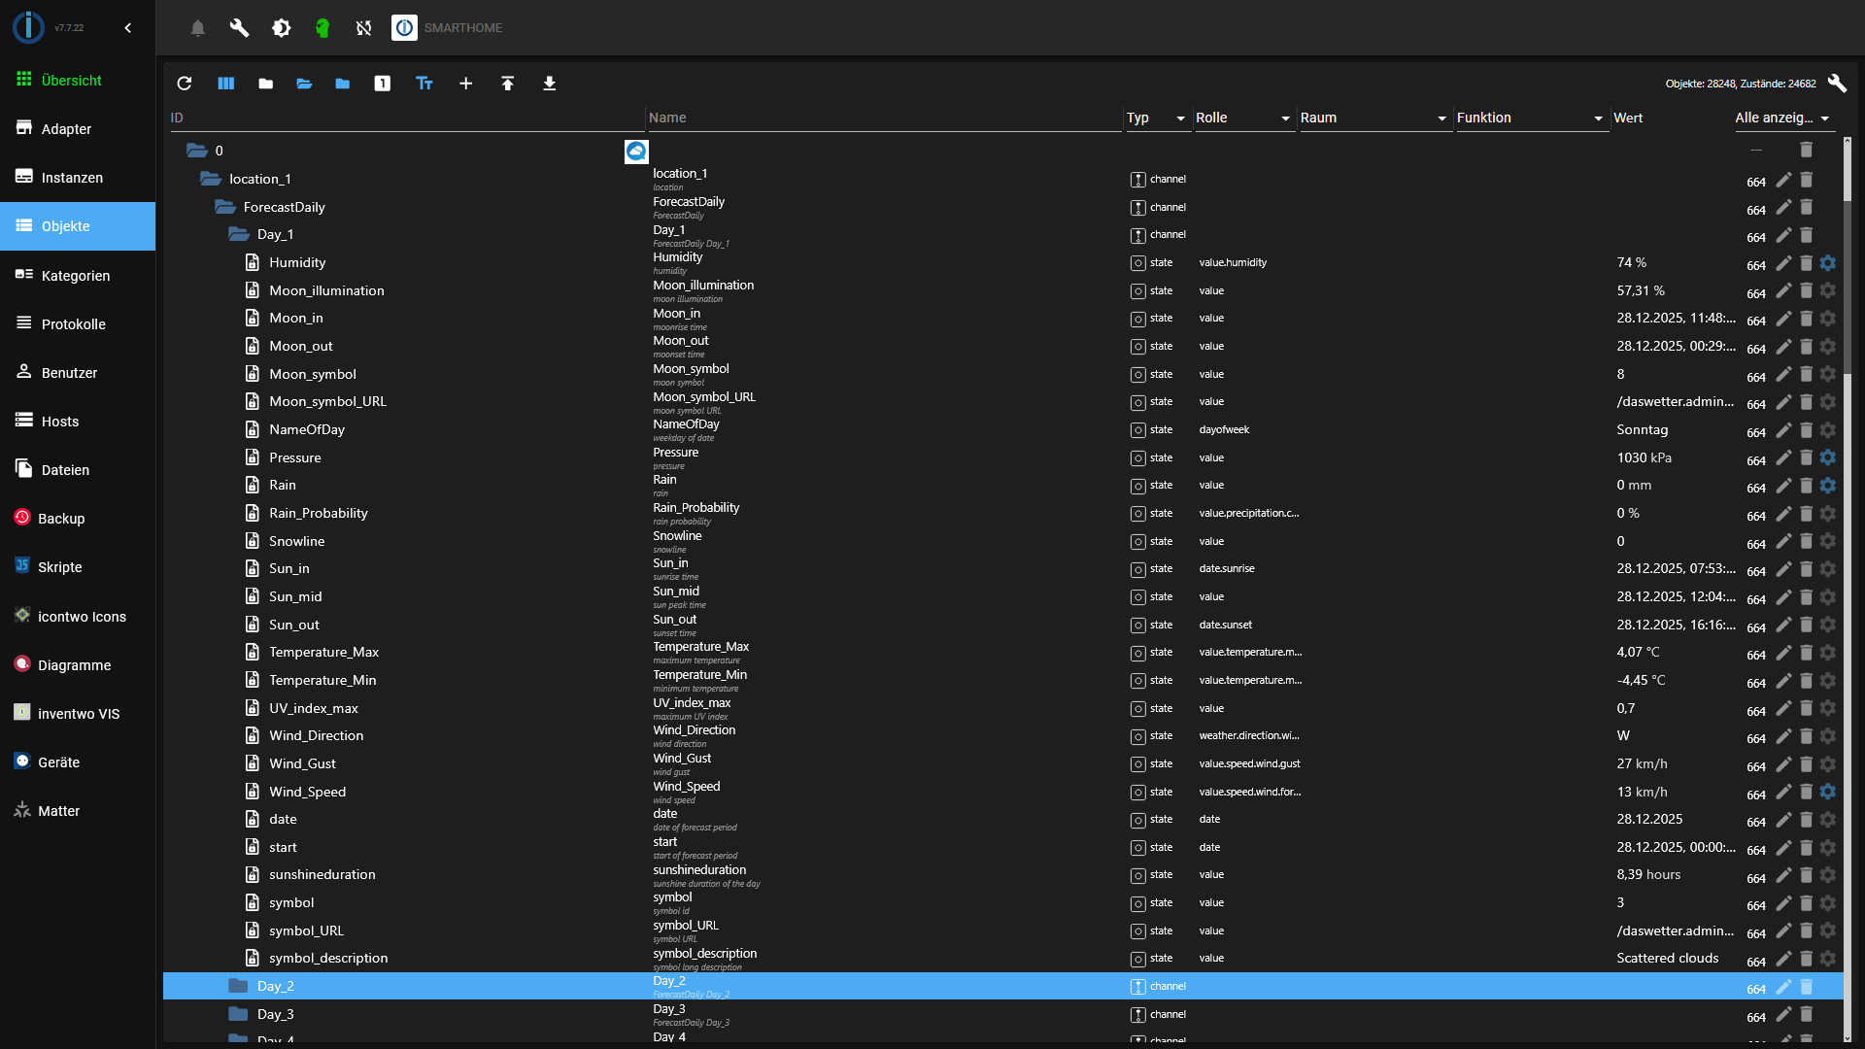Edit the NameOfDay object with the pencil
Image resolution: width=1865 pixels, height=1049 pixels.
coord(1783,431)
